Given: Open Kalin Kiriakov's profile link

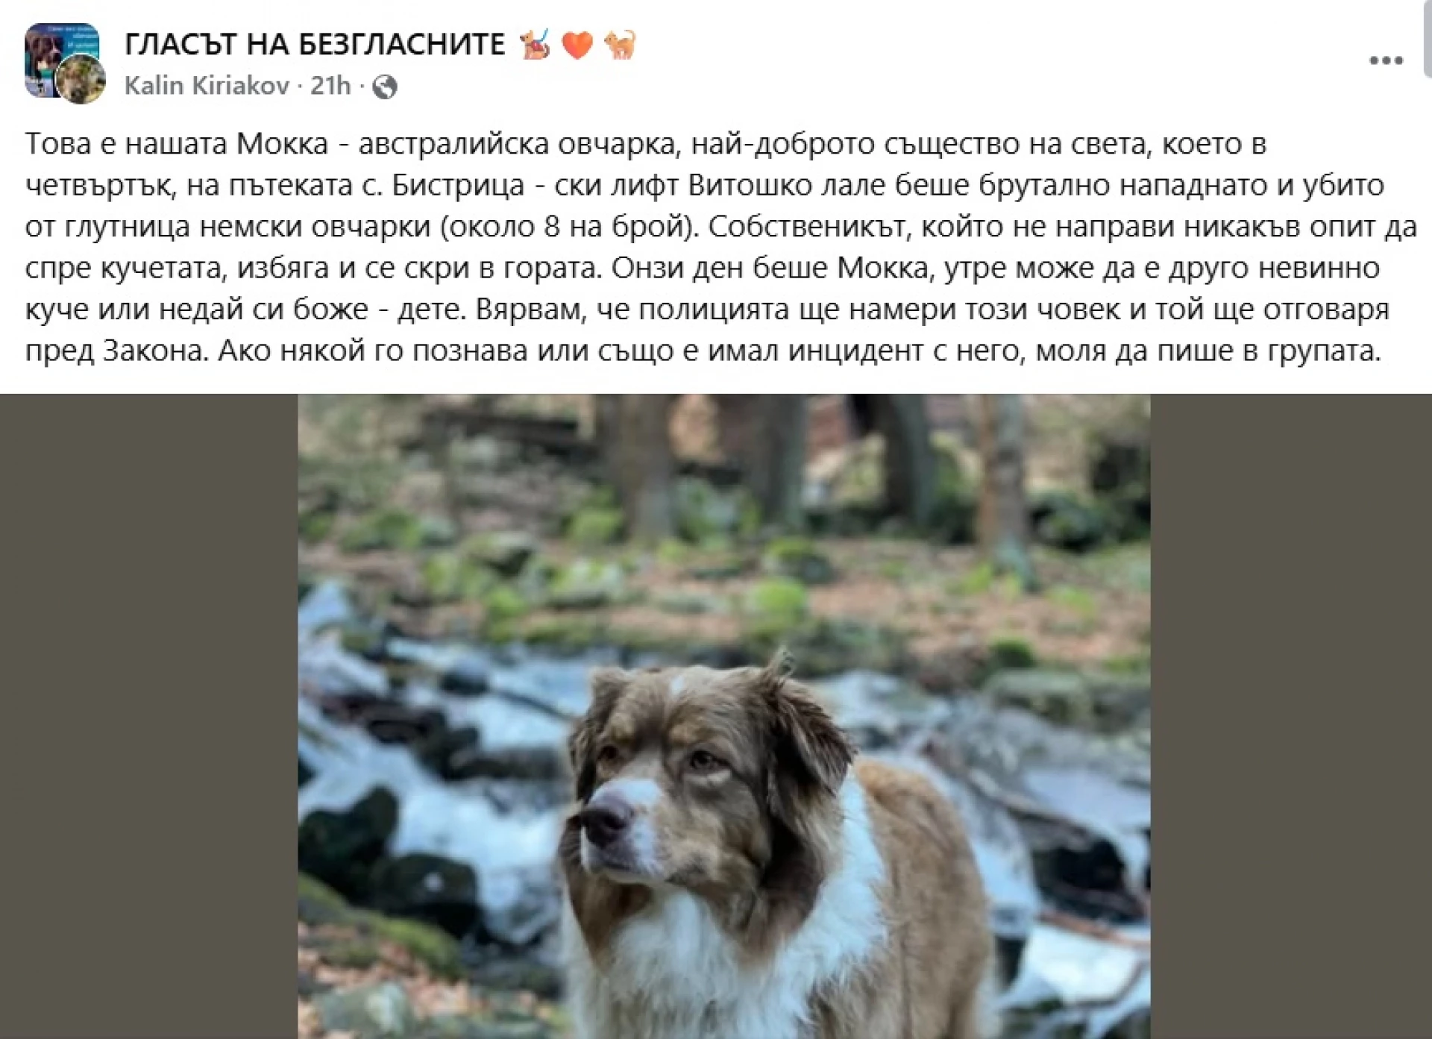Looking at the screenshot, I should (x=207, y=86).
